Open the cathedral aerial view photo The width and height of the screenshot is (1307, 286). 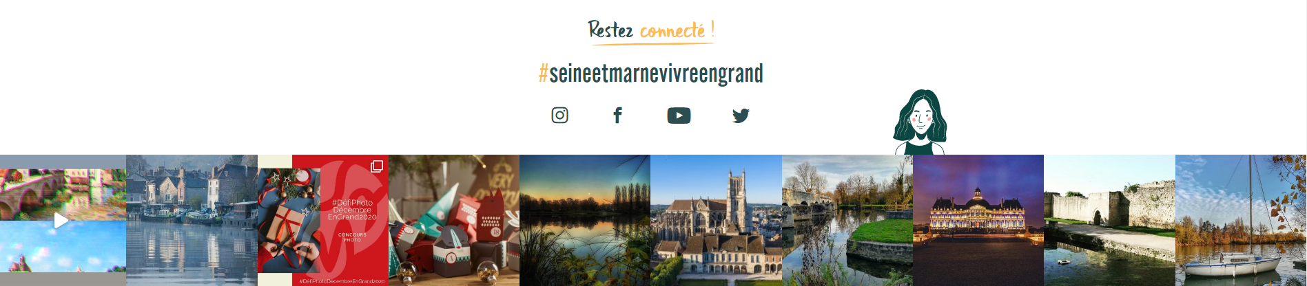716,220
